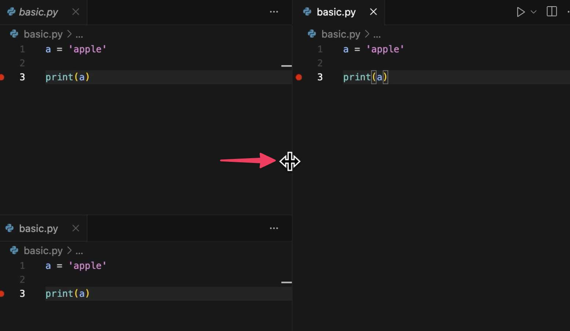Open more actions in bottom-left editor group
The width and height of the screenshot is (570, 331).
[274, 228]
